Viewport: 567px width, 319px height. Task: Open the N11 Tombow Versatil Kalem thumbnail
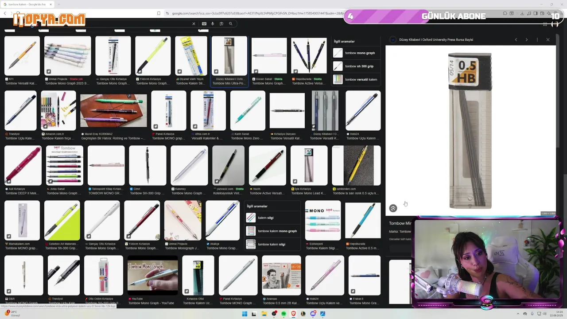click(22, 56)
